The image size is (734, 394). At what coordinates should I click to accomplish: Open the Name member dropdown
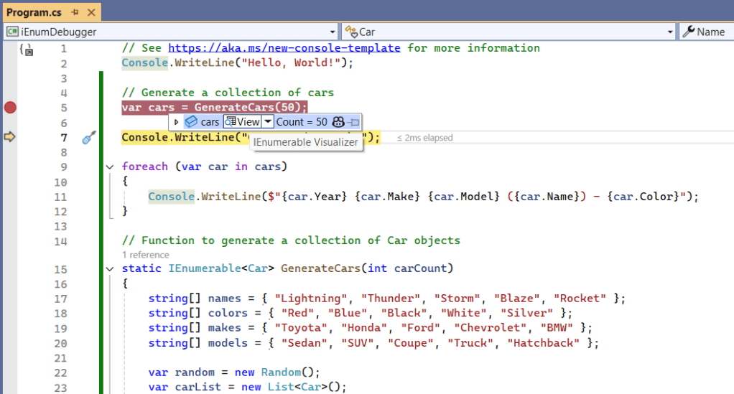pos(706,32)
